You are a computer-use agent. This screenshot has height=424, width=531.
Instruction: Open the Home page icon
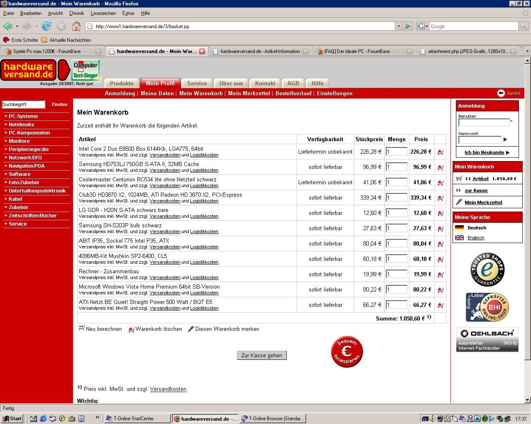(76, 26)
